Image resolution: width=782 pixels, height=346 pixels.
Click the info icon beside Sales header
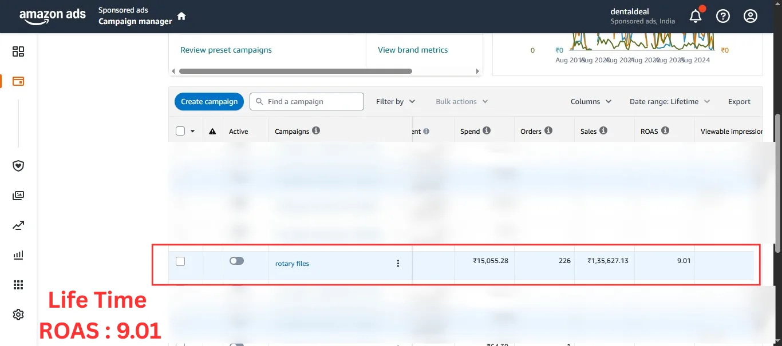pyautogui.click(x=603, y=130)
